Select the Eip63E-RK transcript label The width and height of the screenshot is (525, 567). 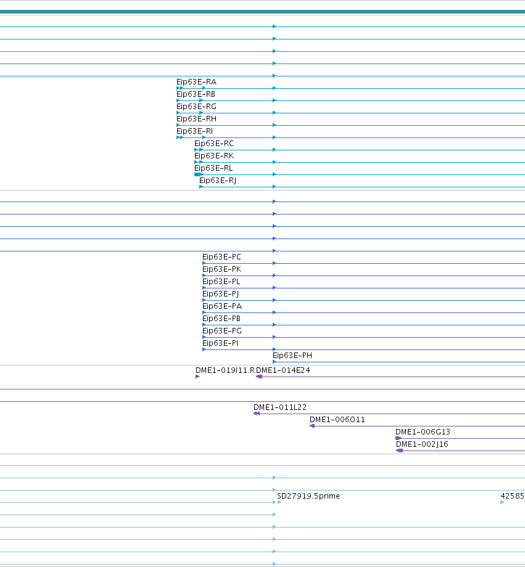click(x=214, y=156)
